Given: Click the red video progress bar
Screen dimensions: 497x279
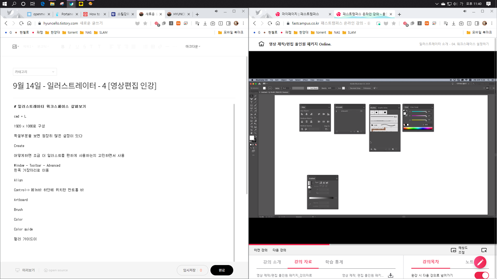Looking at the screenshot, I should tap(289, 244).
